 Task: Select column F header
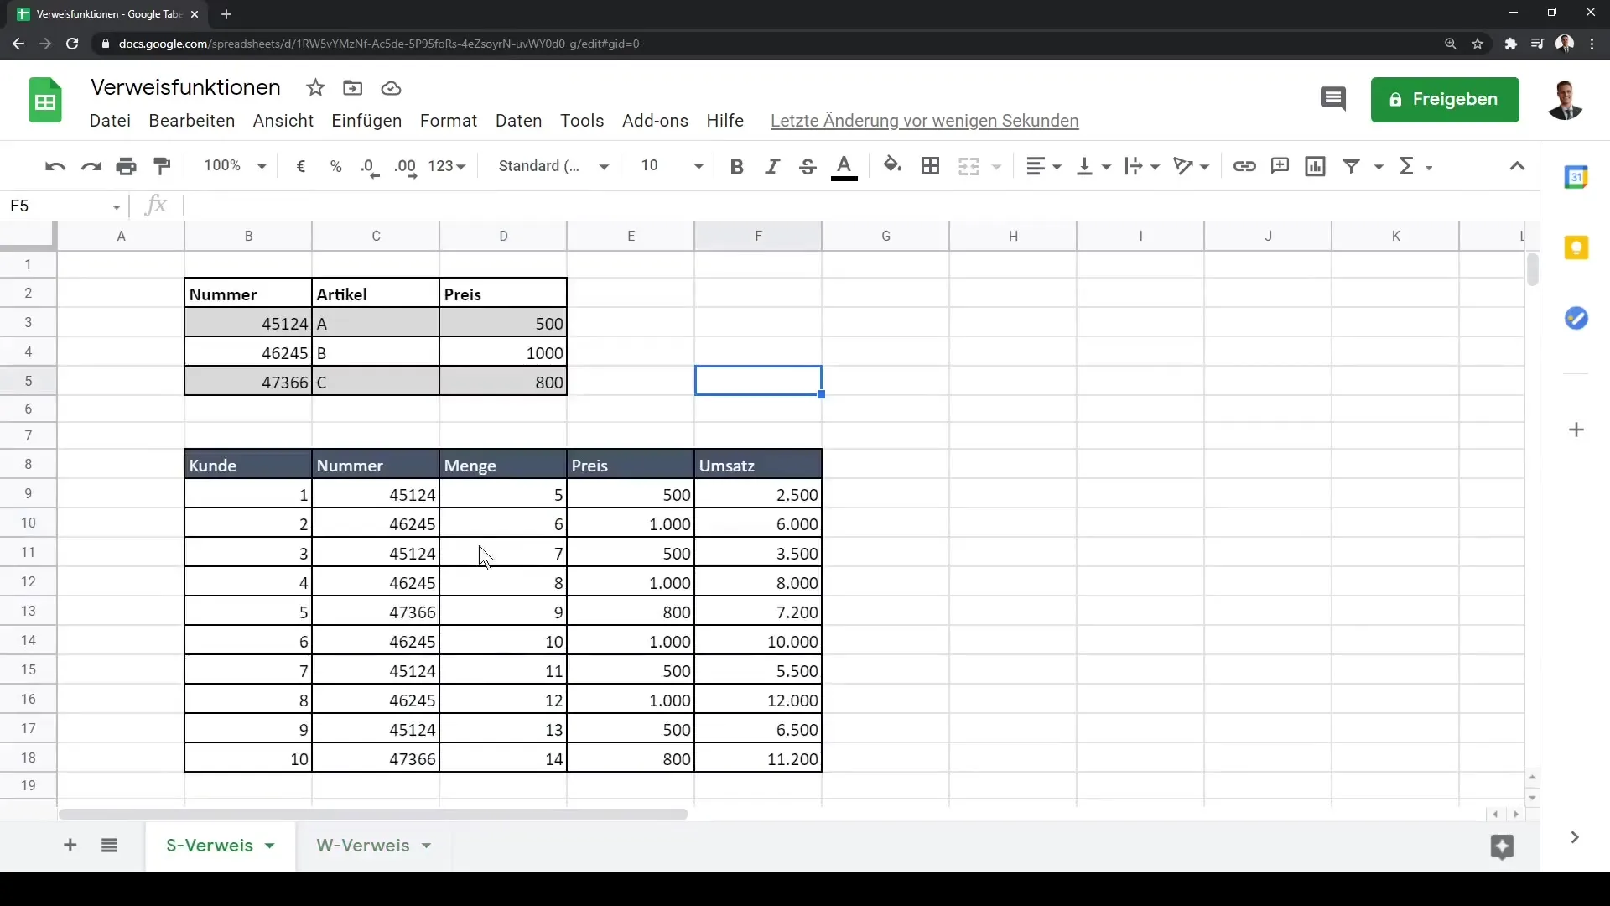tap(758, 236)
